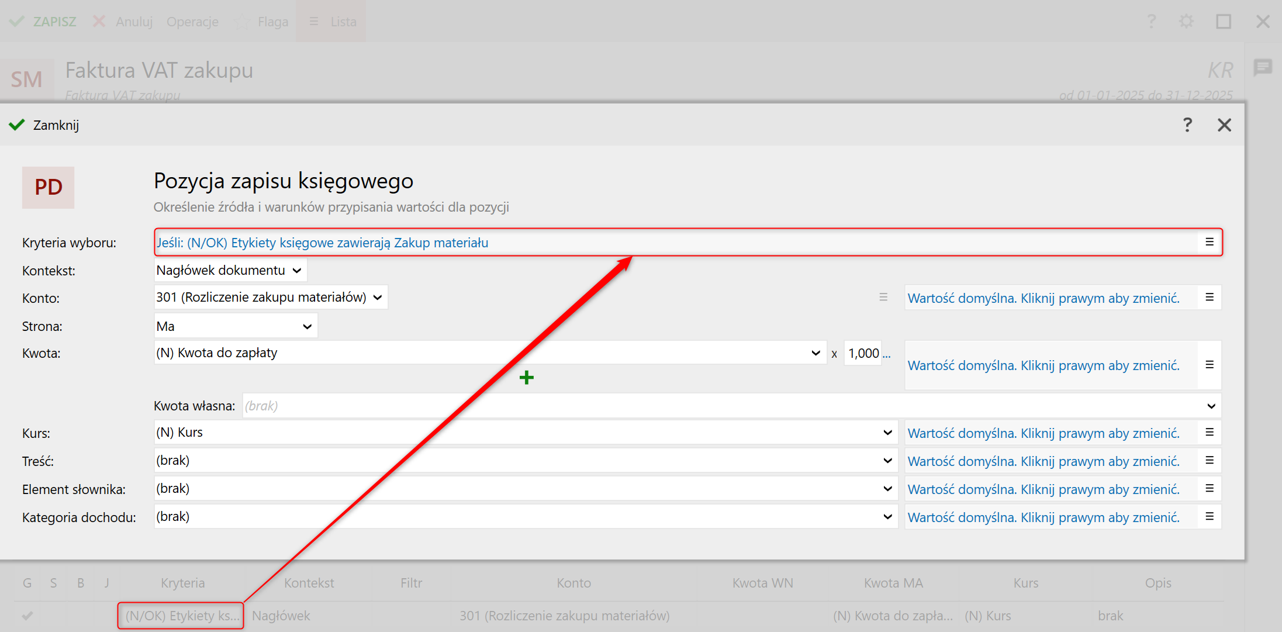This screenshot has height=632, width=1282.
Task: Open the hamburger menu in Element słownika row
Action: click(1209, 489)
